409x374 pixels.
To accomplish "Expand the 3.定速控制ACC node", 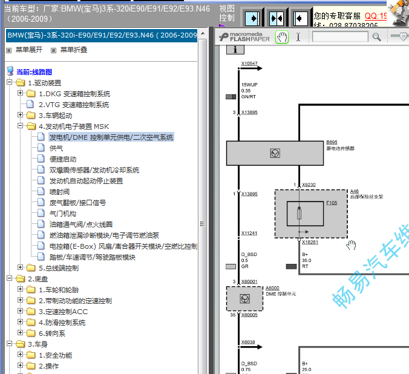I will click(21, 311).
